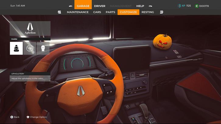The height and width of the screenshot is (124, 221).
Task: Click the euro currency icon
Action: tap(197, 6)
